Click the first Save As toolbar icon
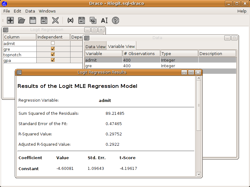Viewport: 250px width, 187px height. point(44,20)
